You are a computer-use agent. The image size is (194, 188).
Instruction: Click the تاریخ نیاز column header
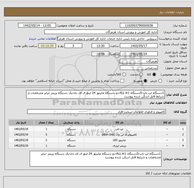point(21,122)
